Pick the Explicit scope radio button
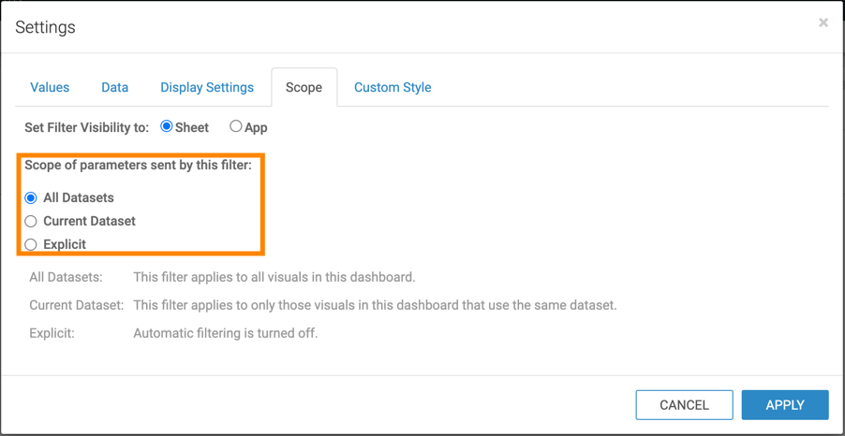This screenshot has width=845, height=436. (31, 244)
